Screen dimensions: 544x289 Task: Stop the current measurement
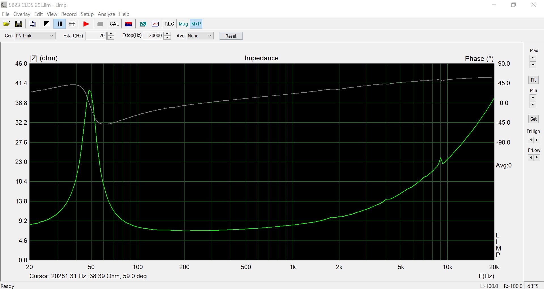100,24
